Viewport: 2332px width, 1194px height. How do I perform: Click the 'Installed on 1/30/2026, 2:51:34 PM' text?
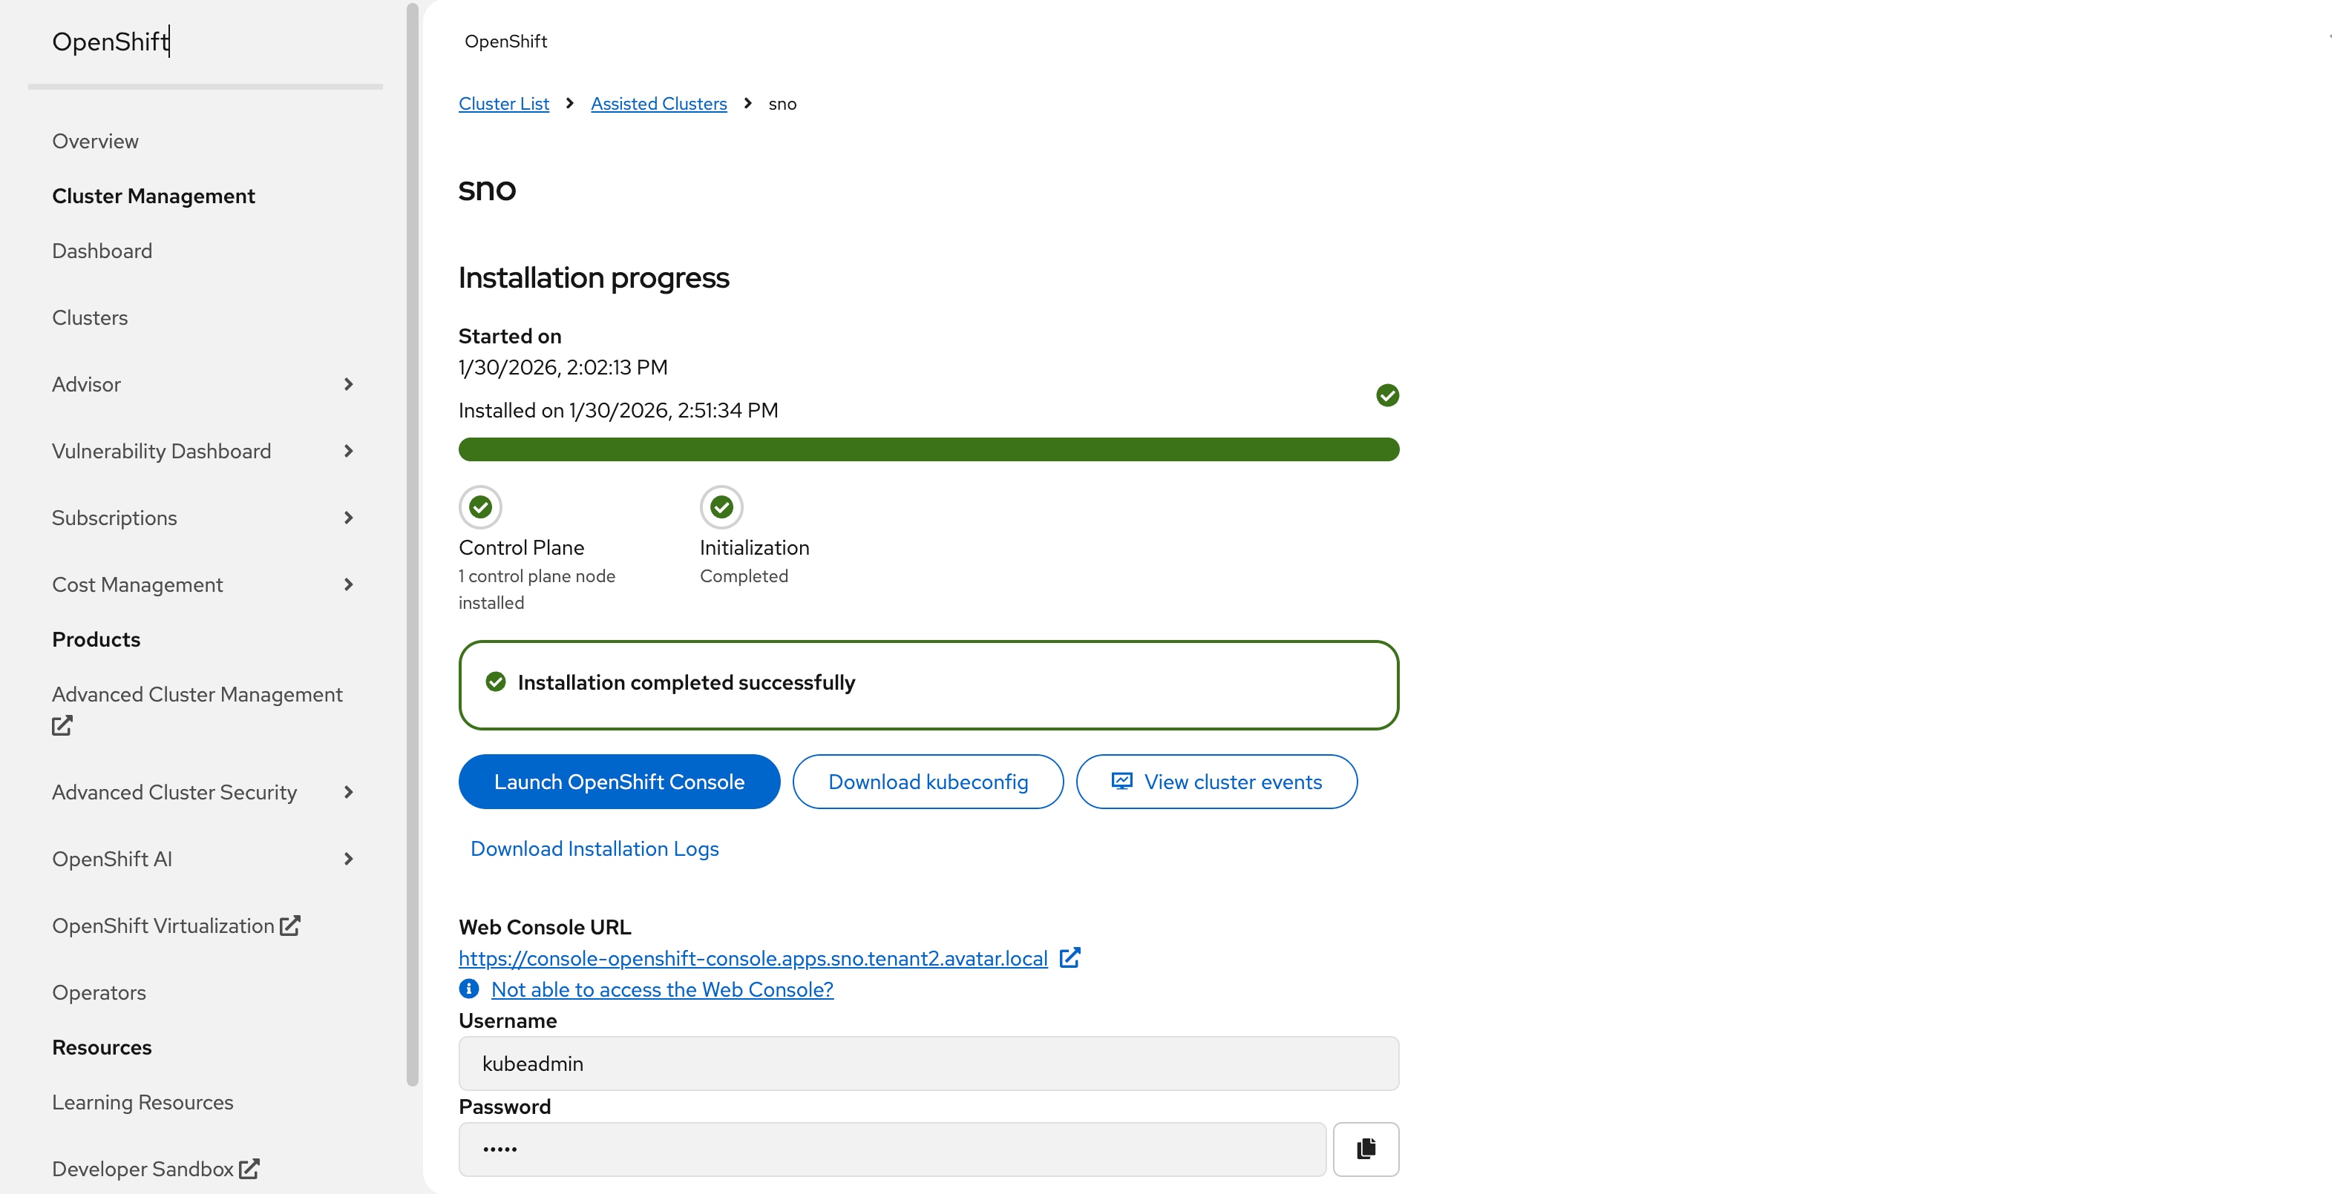pos(618,410)
